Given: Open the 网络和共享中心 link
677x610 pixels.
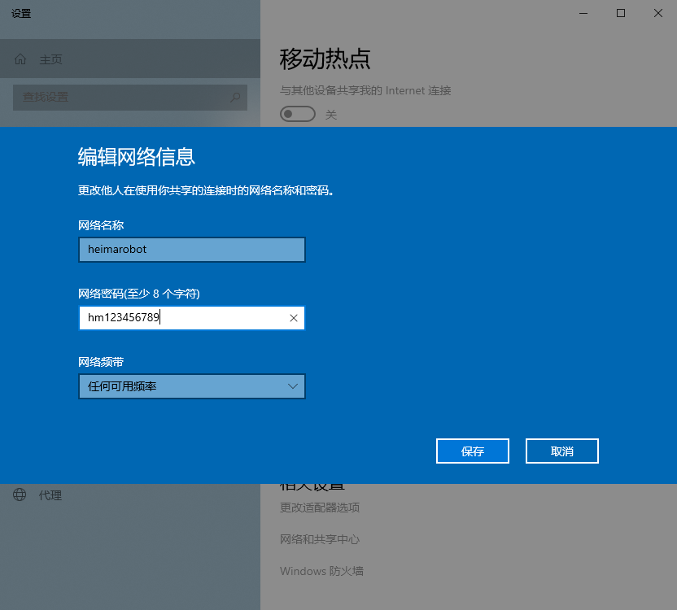Looking at the screenshot, I should click(x=320, y=539).
